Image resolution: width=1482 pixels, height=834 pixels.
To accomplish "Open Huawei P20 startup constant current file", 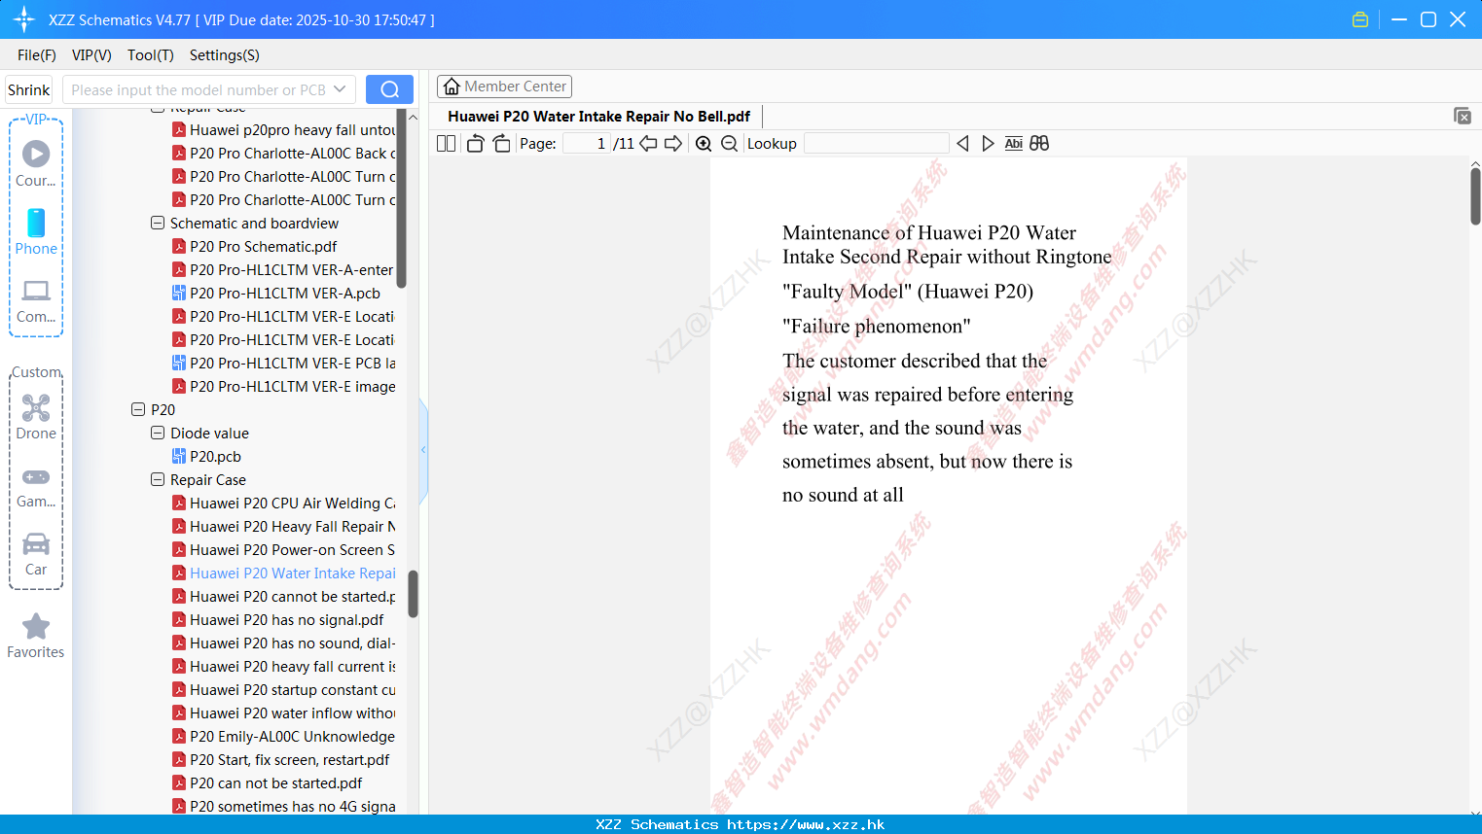I will click(283, 689).
